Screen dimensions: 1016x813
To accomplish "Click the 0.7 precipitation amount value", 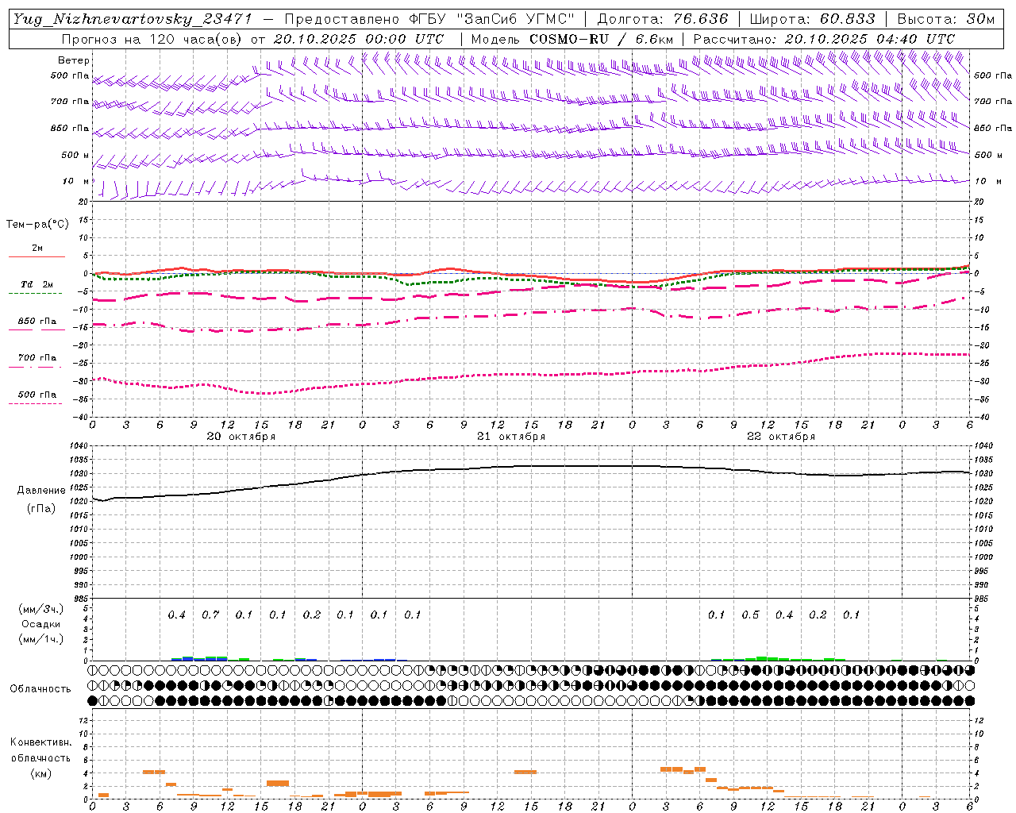I will [x=210, y=615].
